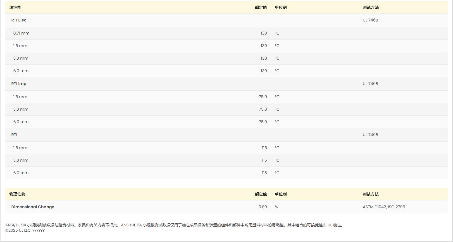Click the 物理性能 section header
Screen dimensions: 453x242
point(17,194)
